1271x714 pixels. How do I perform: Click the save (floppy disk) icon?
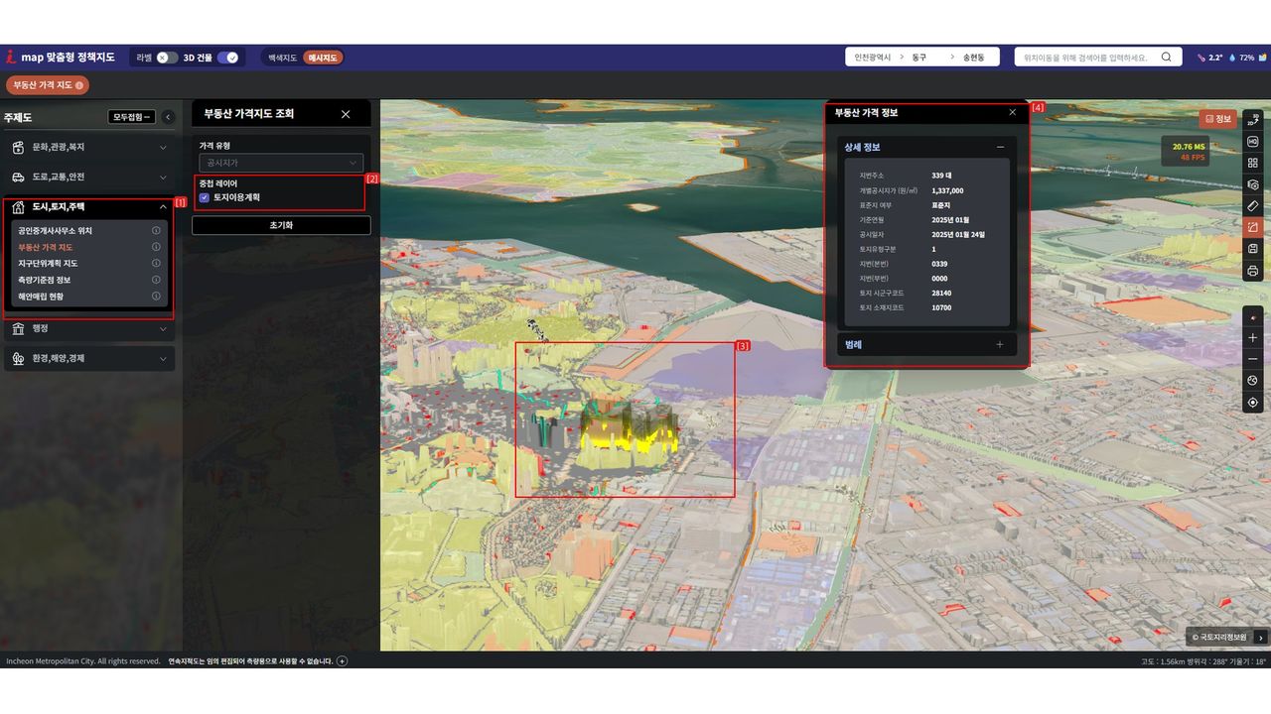tap(1252, 249)
